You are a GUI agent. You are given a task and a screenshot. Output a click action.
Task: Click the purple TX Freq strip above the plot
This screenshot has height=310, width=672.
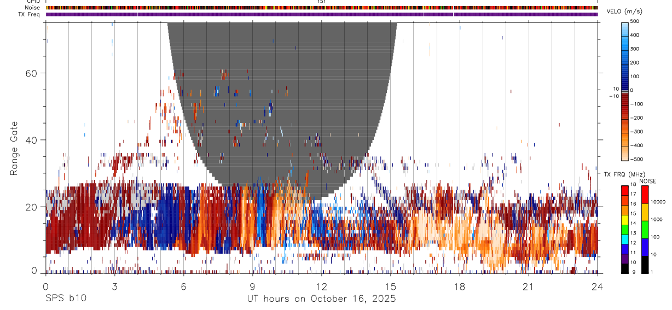coord(322,14)
